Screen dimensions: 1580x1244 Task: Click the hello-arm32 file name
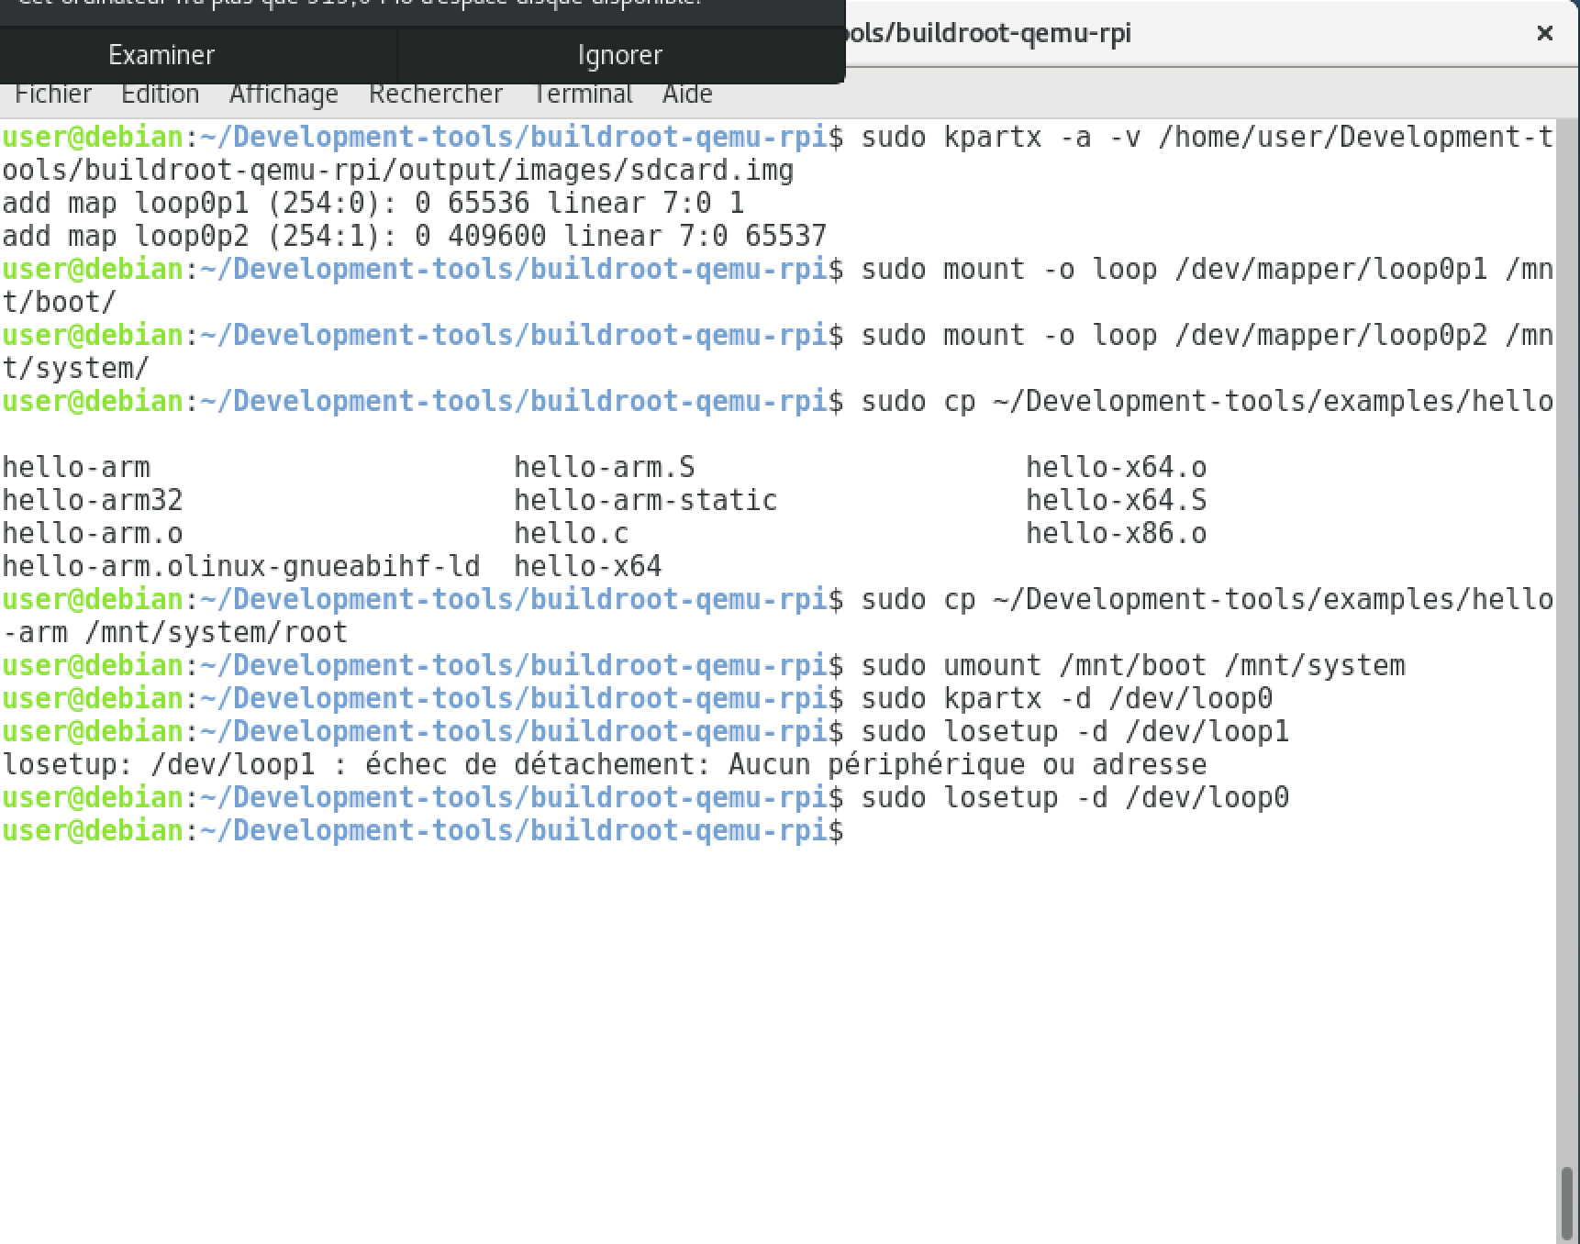point(93,500)
